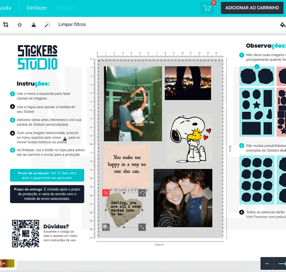This screenshot has height=272, width=286.
Task: Click the QR code for help video
Action: click(x=26, y=234)
